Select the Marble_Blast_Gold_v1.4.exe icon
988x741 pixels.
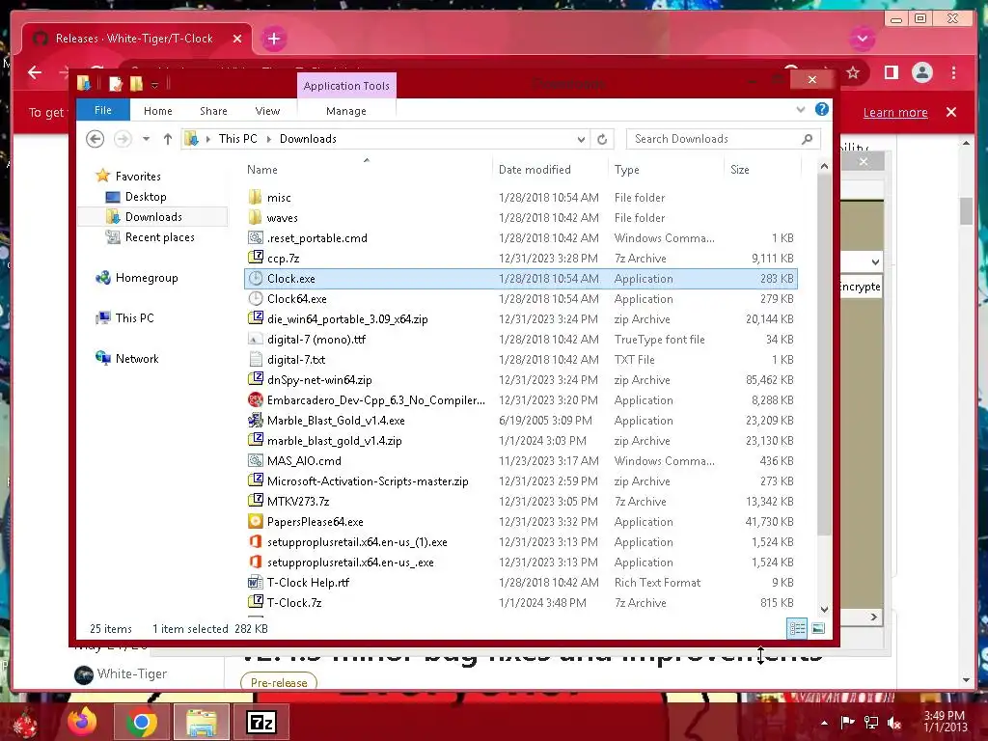point(255,420)
